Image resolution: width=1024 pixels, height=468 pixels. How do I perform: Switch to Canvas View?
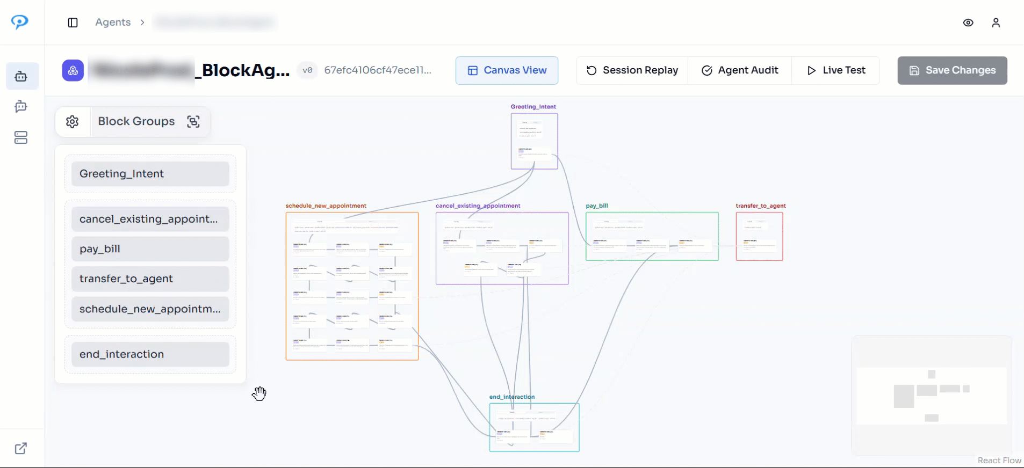click(507, 70)
